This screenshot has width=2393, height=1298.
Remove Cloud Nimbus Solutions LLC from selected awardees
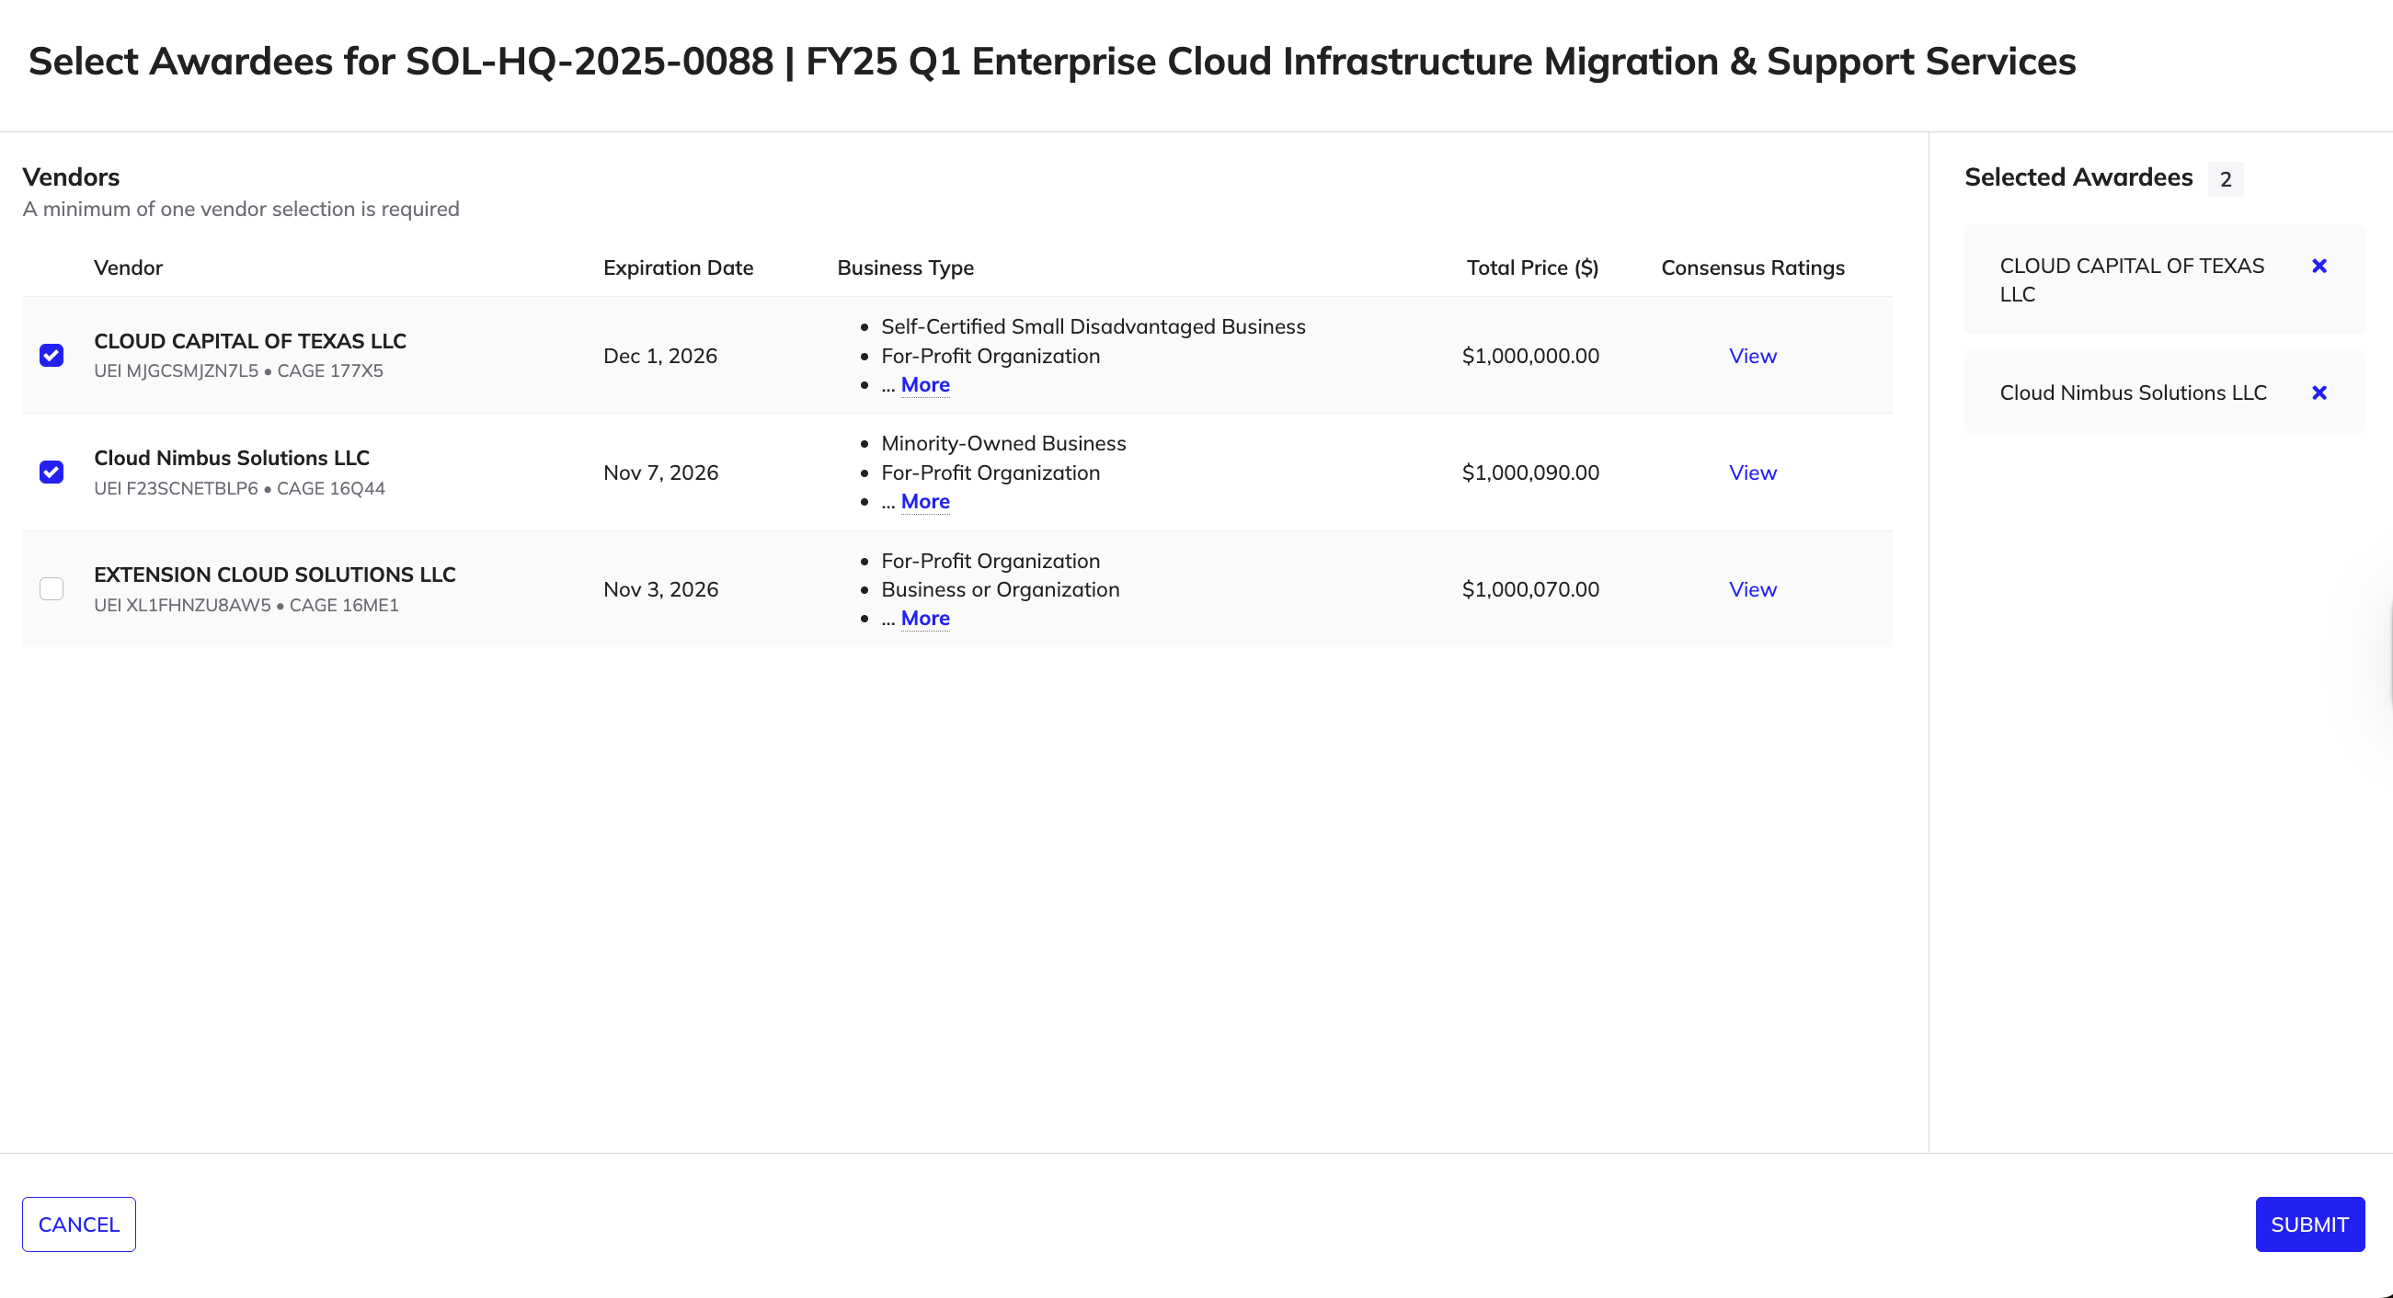(2319, 393)
